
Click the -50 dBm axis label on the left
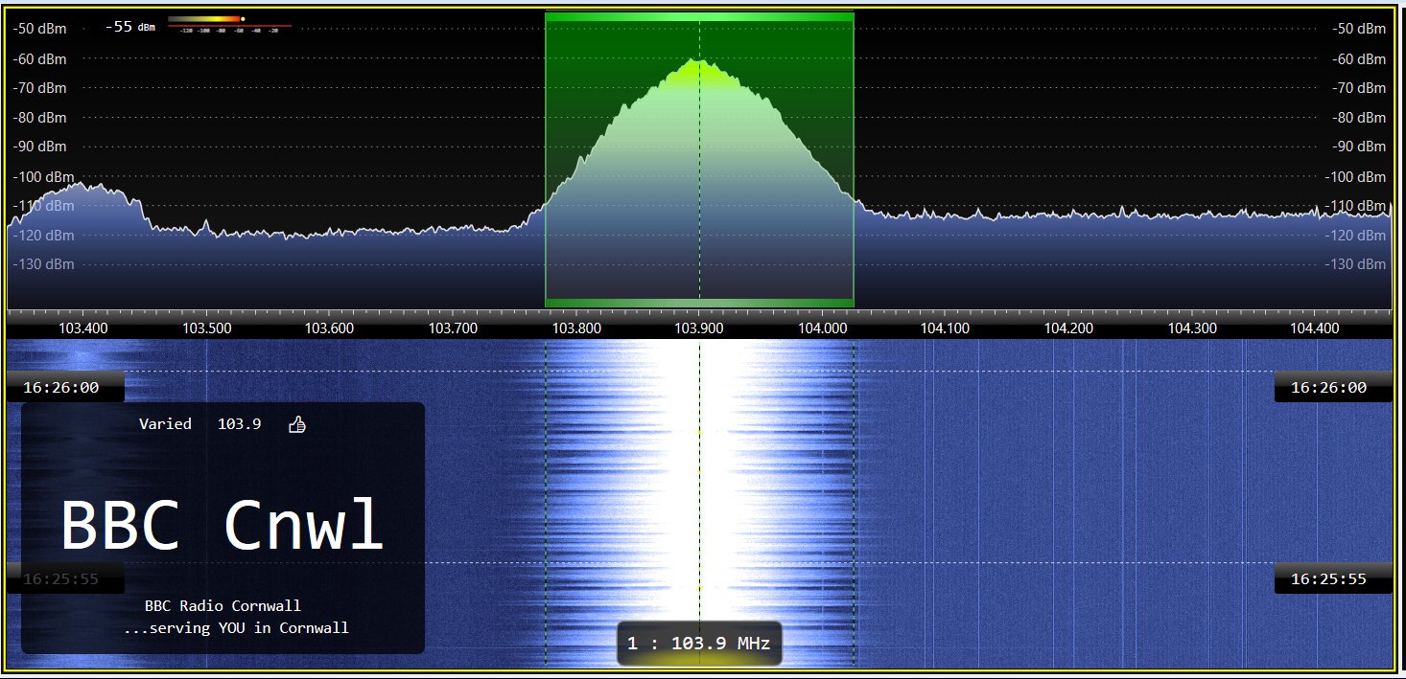39,29
